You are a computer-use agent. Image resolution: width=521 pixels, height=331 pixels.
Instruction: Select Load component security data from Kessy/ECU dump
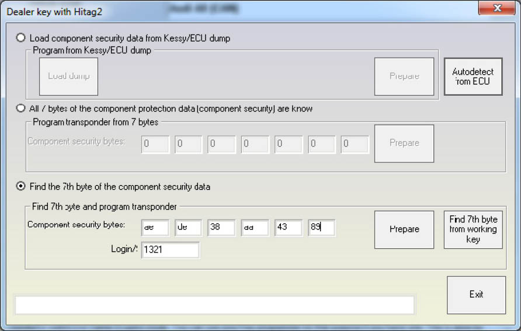coord(21,38)
